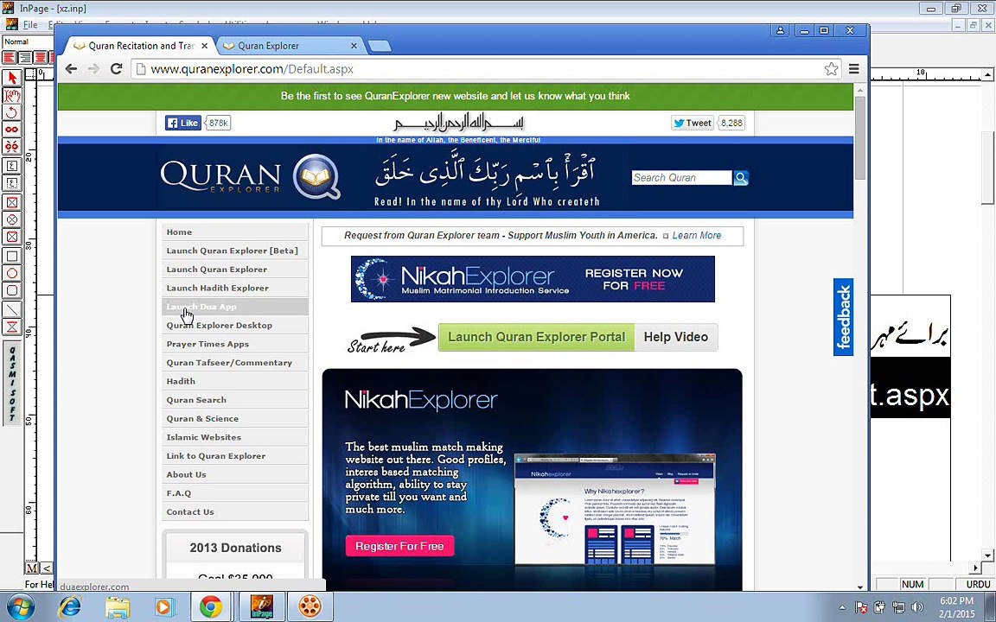Click Launch Quran Explorer Portal button
Screen dimensions: 996x622
pyautogui.click(x=536, y=337)
